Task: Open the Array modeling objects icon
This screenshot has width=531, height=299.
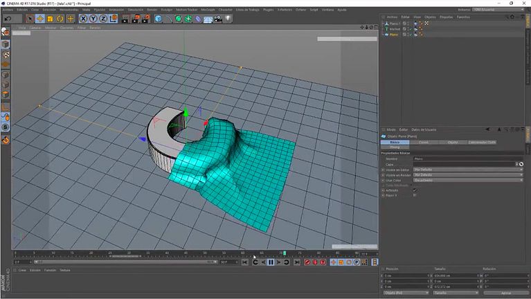Action: pos(188,19)
